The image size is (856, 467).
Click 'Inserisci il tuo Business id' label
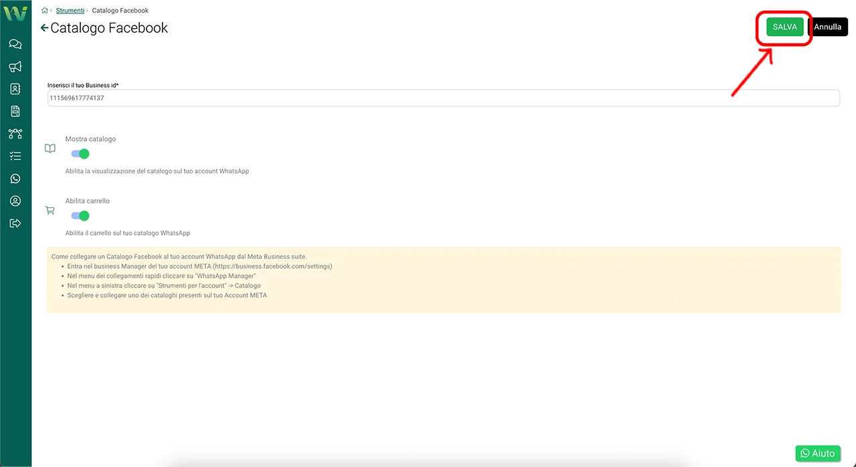point(83,85)
